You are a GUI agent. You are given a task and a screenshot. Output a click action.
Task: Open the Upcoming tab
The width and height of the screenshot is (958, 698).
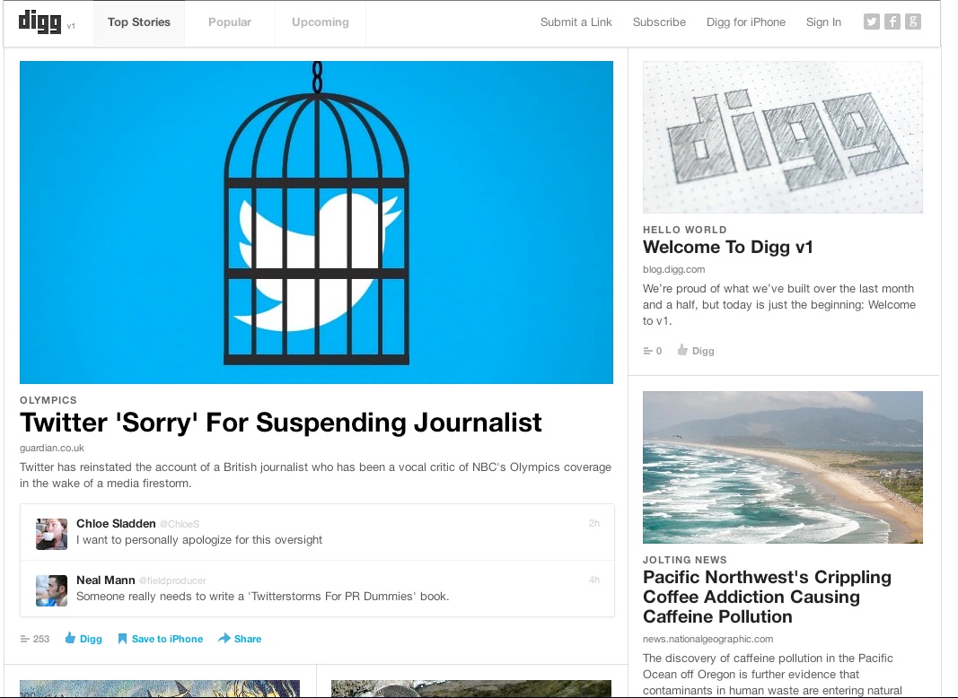click(321, 22)
